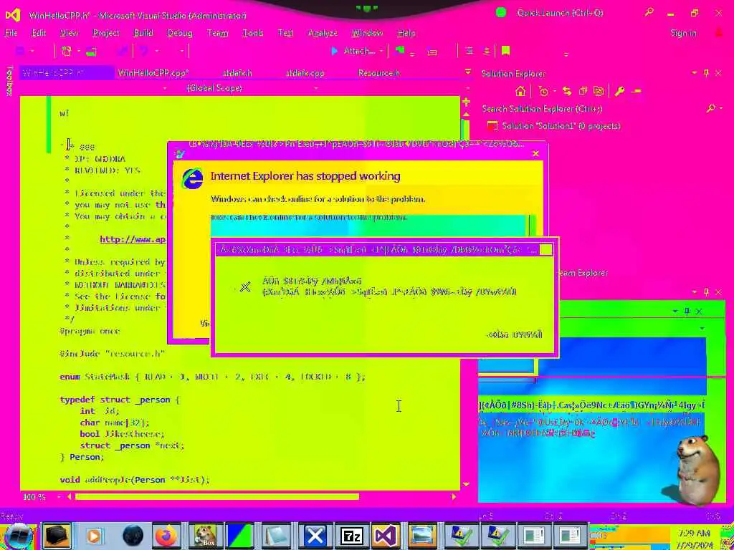
Task: Switch to stdafx.cpp tab
Action: (x=305, y=73)
